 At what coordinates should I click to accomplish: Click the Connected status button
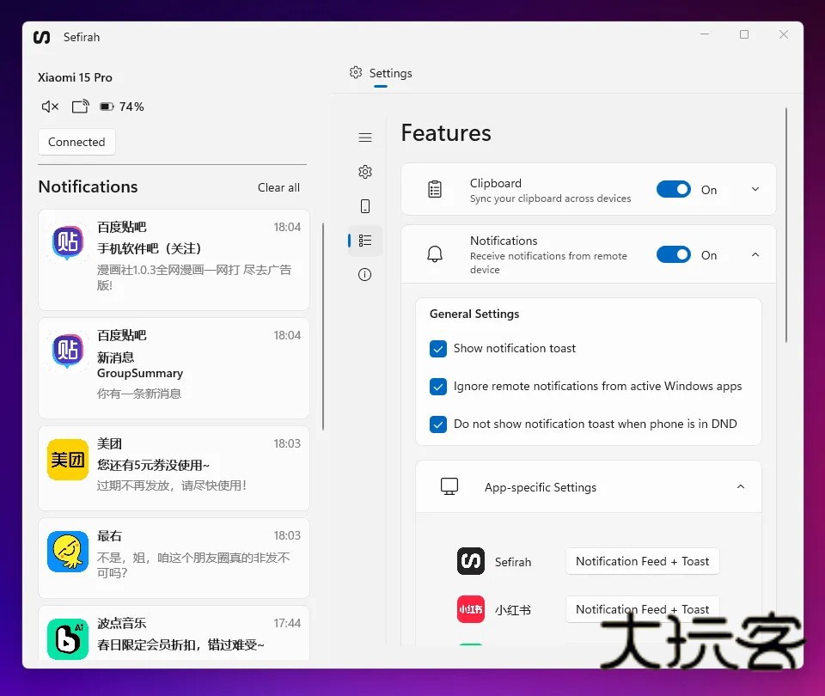pyautogui.click(x=76, y=143)
